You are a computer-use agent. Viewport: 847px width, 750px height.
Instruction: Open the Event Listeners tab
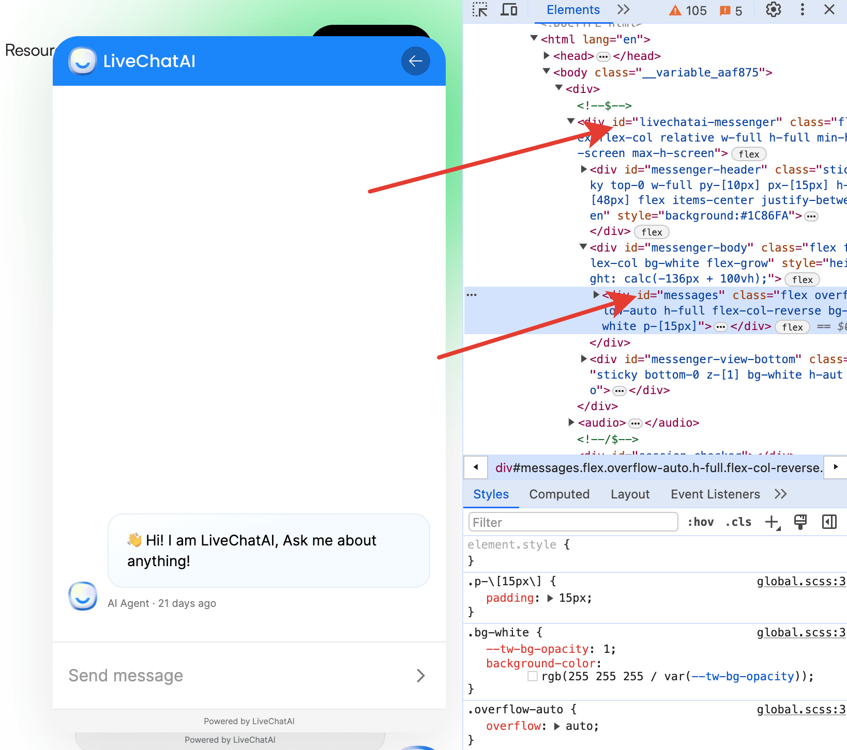coord(715,494)
